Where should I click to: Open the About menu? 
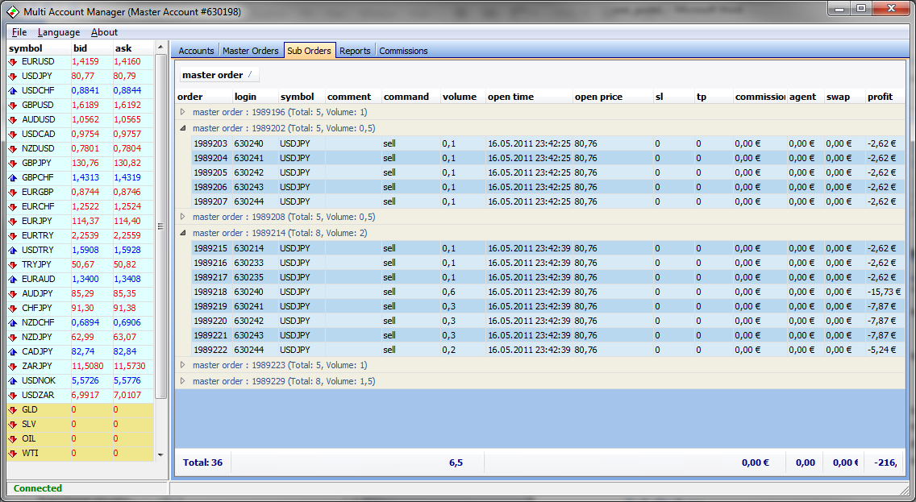click(x=104, y=32)
